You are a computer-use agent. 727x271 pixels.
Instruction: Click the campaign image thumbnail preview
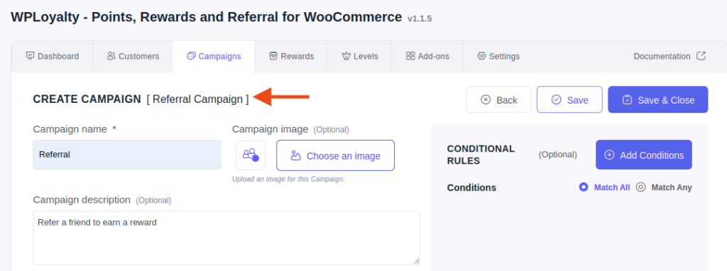pyautogui.click(x=251, y=155)
